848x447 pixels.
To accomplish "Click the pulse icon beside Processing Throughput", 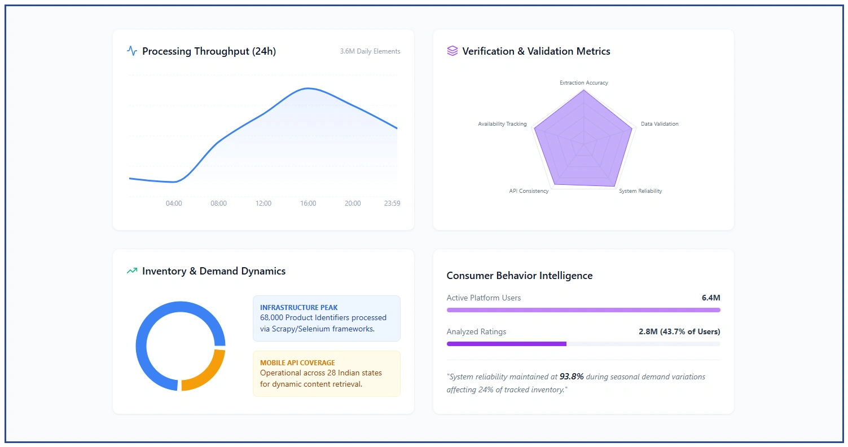I will [132, 51].
